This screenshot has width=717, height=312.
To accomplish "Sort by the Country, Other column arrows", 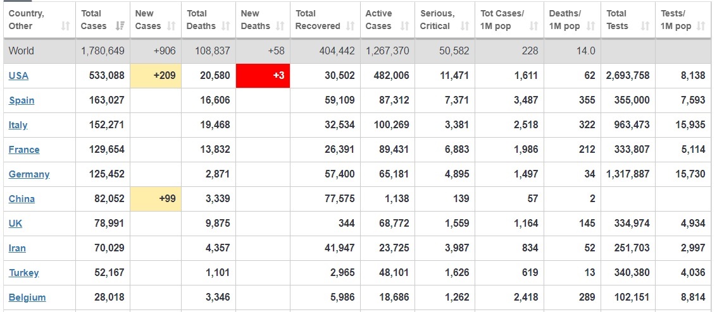I will point(65,26).
